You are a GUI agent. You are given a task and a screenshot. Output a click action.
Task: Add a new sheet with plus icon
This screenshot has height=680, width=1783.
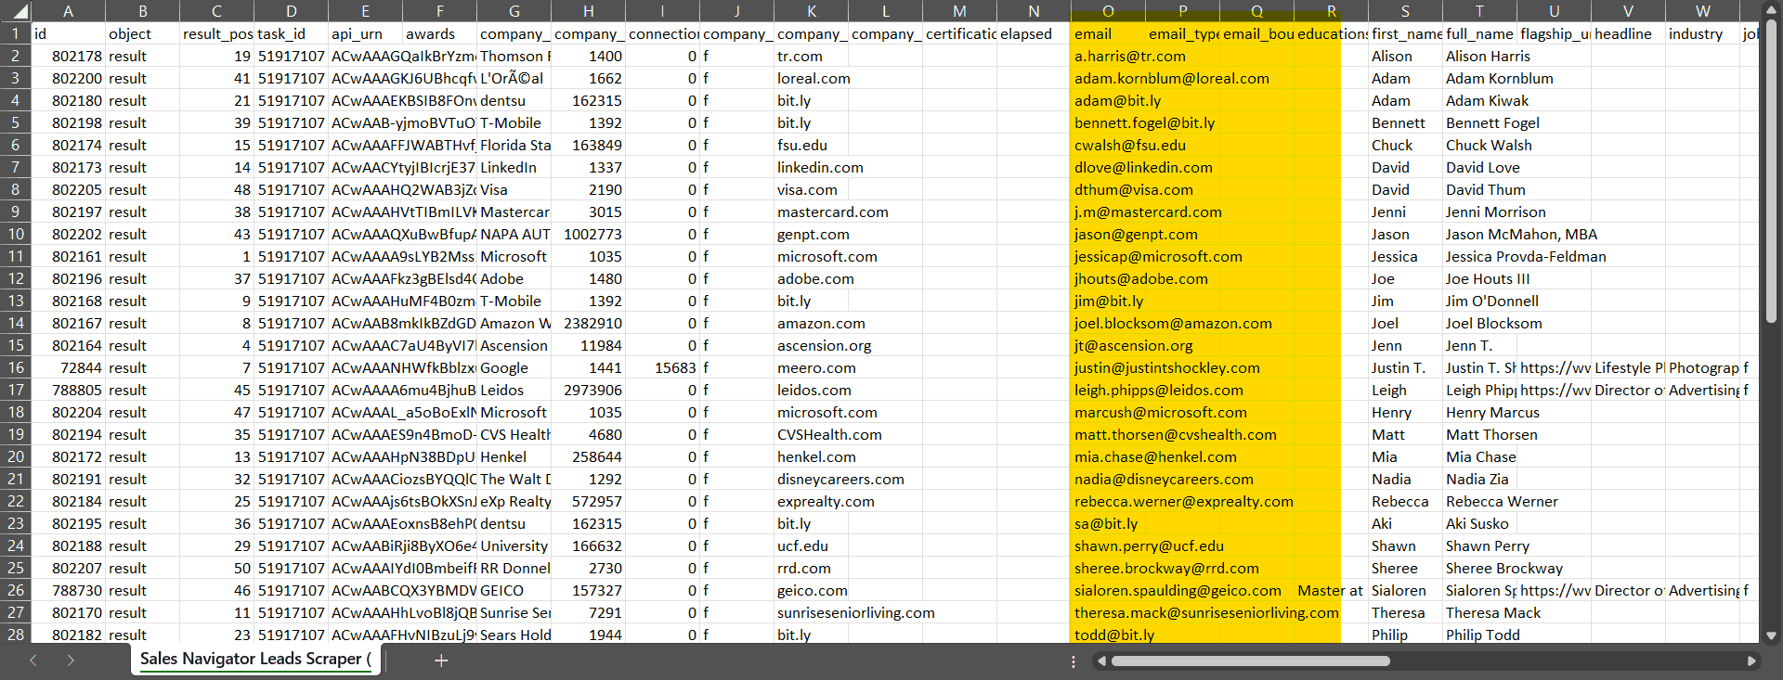[441, 661]
